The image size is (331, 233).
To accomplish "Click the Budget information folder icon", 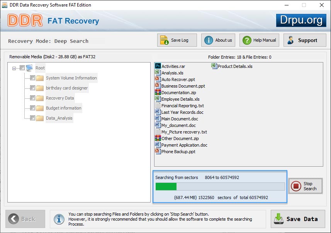I will point(40,108).
